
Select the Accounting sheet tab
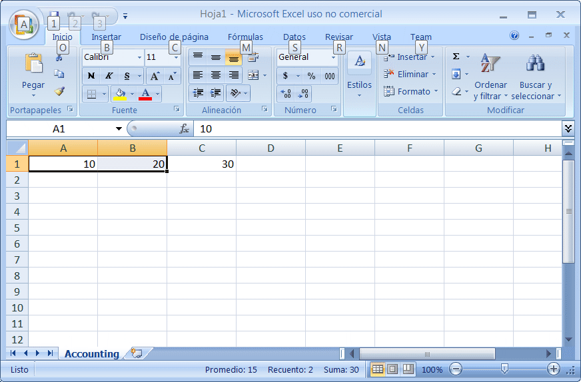(92, 354)
